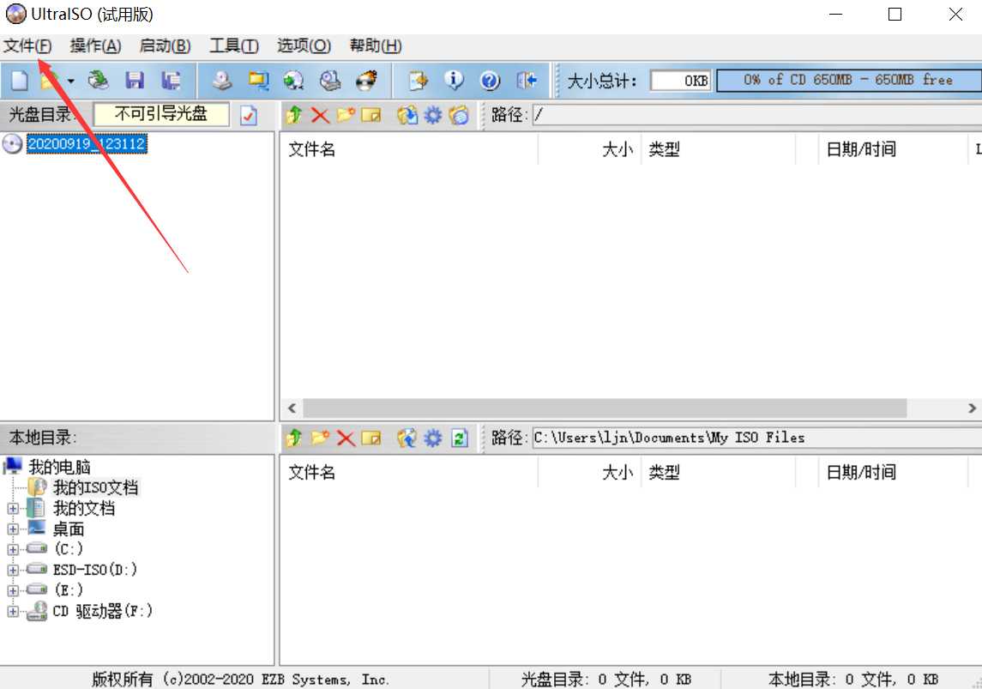982x689 pixels.
Task: Click the Exit door-arrow icon
Action: 527,80
